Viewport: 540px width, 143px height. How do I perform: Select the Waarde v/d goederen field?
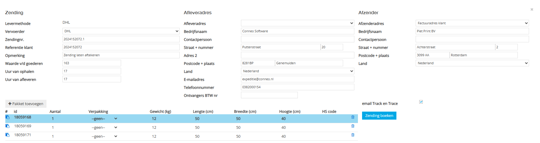(x=91, y=63)
